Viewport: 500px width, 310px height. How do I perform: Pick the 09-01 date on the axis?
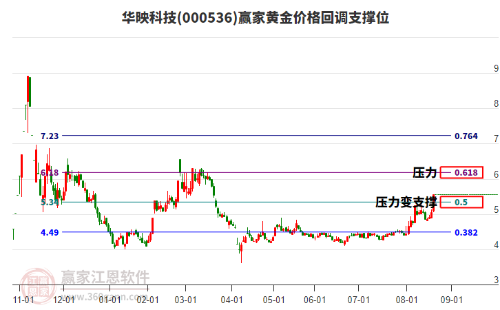451,300
